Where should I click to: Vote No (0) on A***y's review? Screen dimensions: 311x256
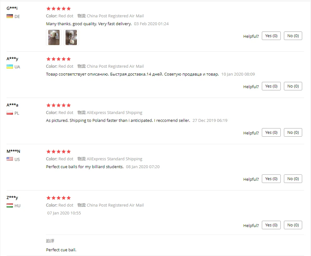tap(293, 86)
